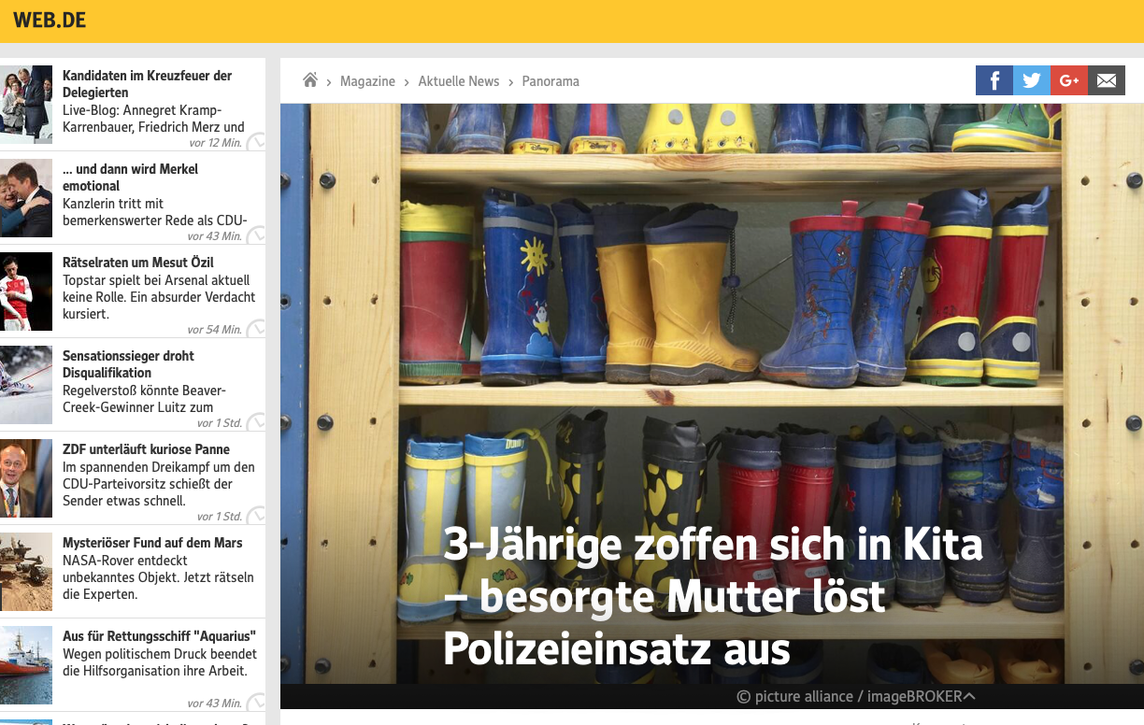Click the clock icon in the Aquarius story

(x=255, y=703)
